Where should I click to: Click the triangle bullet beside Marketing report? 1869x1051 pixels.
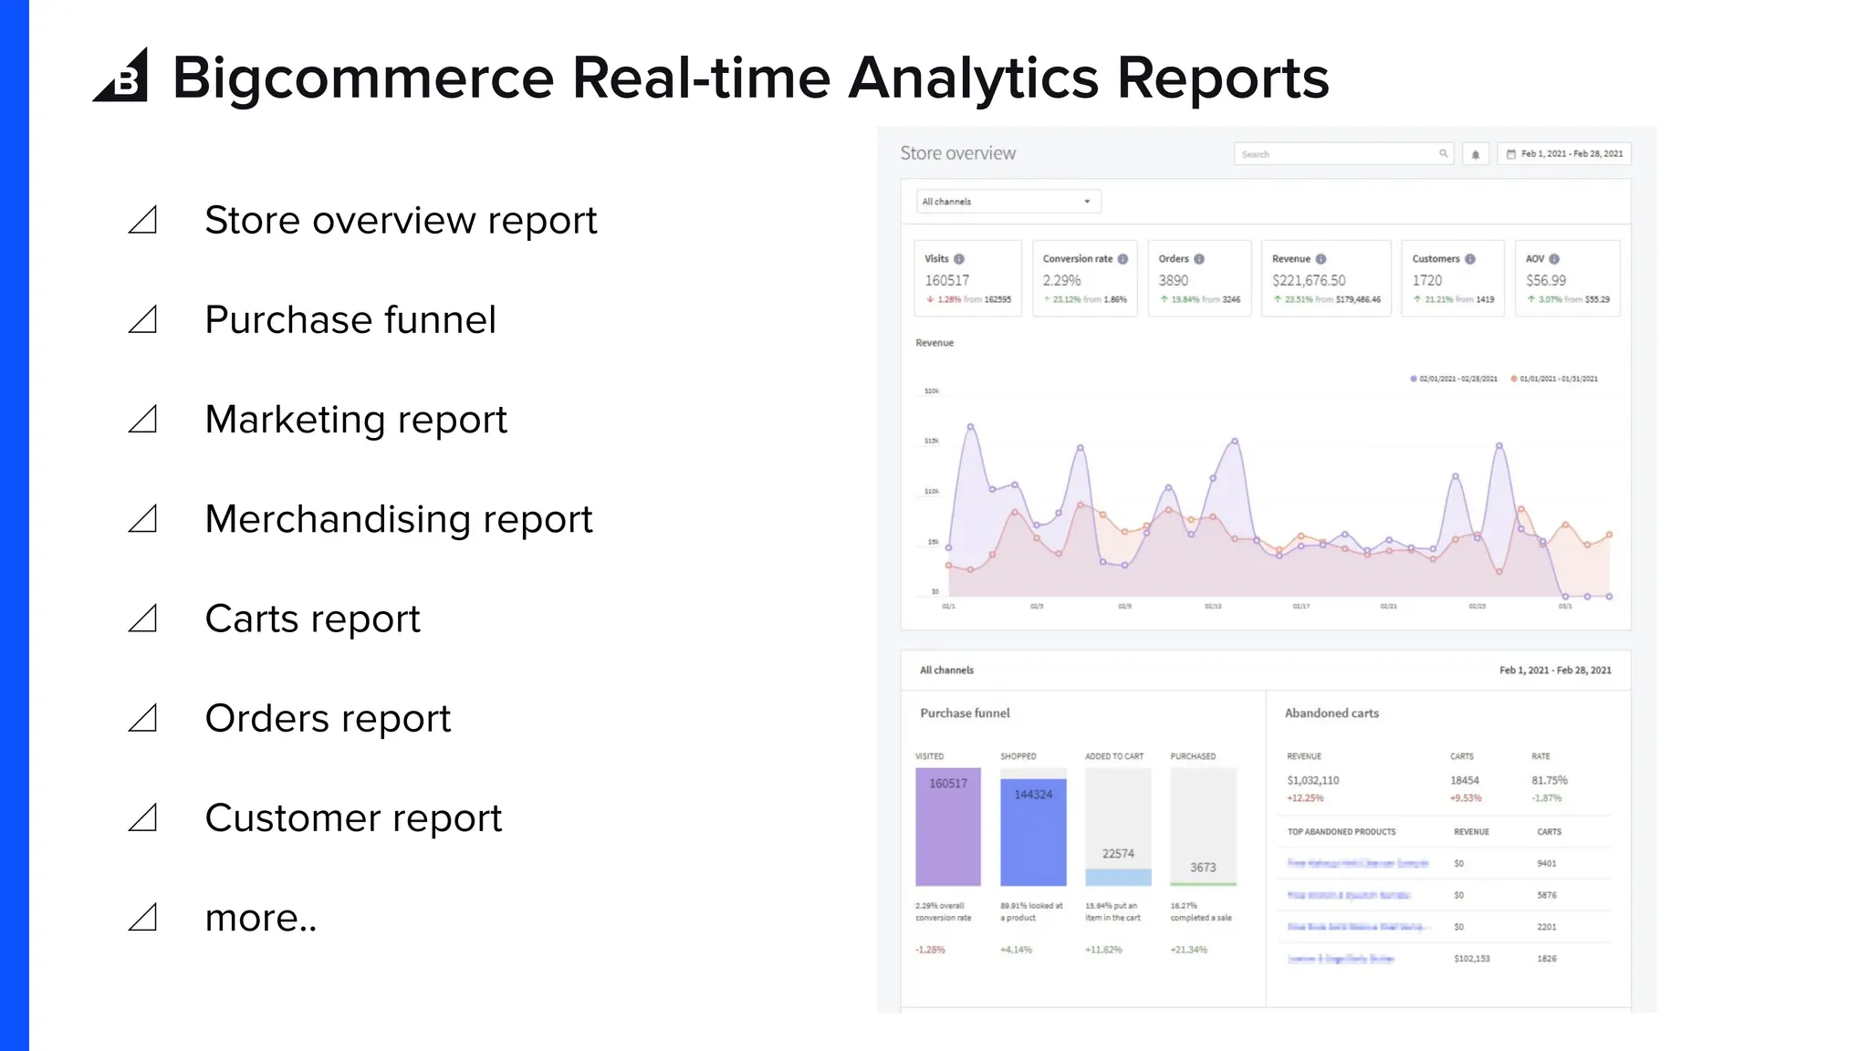(143, 419)
